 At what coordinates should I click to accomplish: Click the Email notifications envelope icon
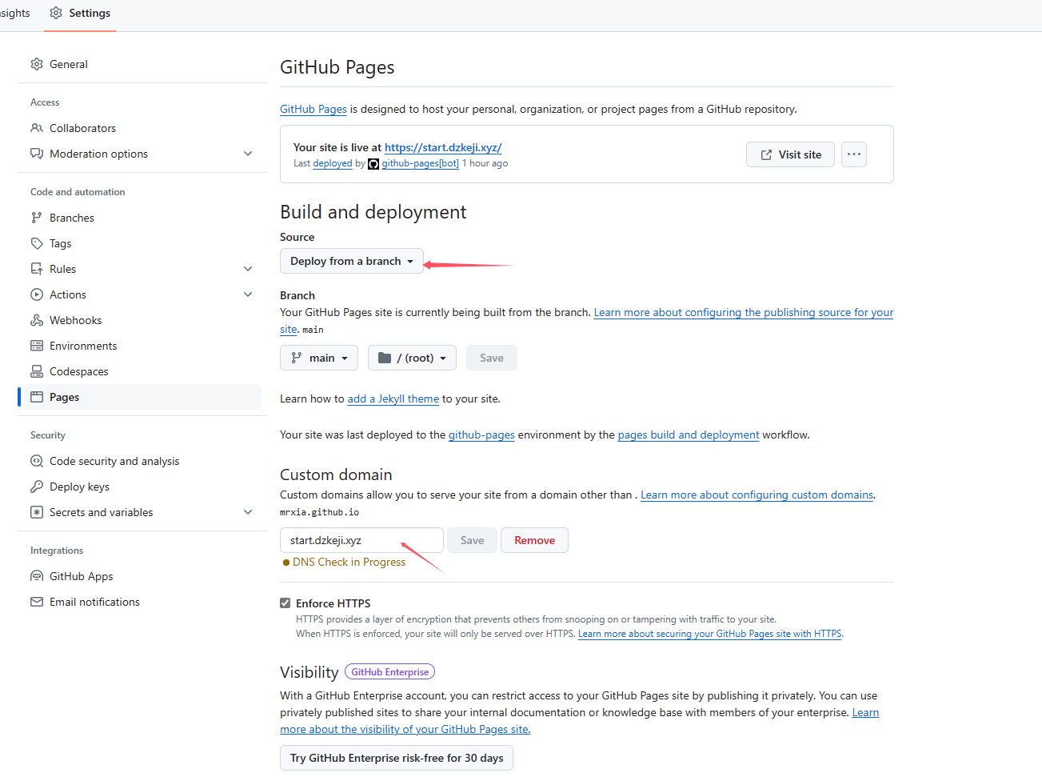[37, 602]
